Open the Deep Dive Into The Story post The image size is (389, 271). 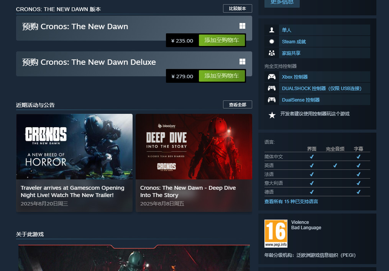click(194, 163)
